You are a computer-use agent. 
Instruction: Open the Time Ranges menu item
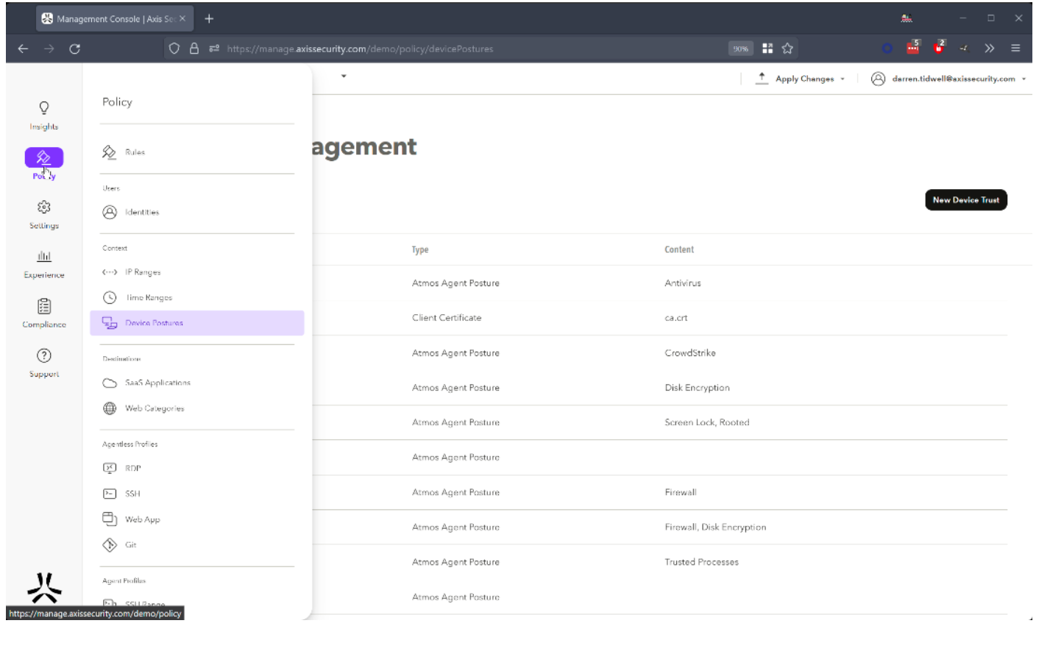[x=197, y=297]
